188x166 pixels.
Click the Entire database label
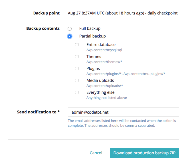[101, 45]
